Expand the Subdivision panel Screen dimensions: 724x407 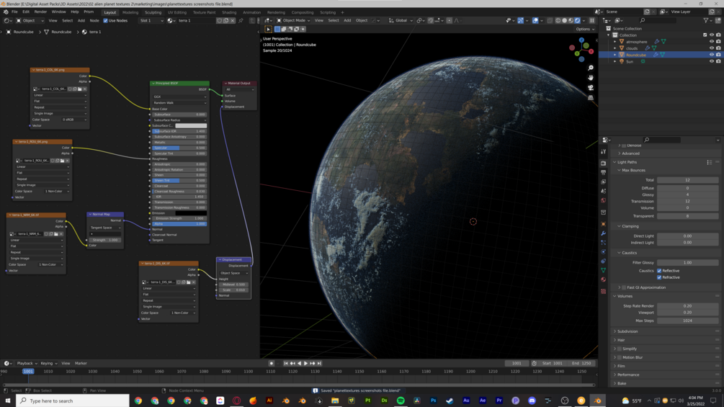pyautogui.click(x=627, y=331)
